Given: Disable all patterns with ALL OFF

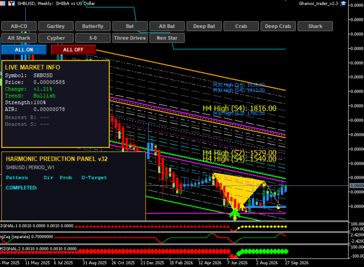Looking at the screenshot, I should 73,50.
